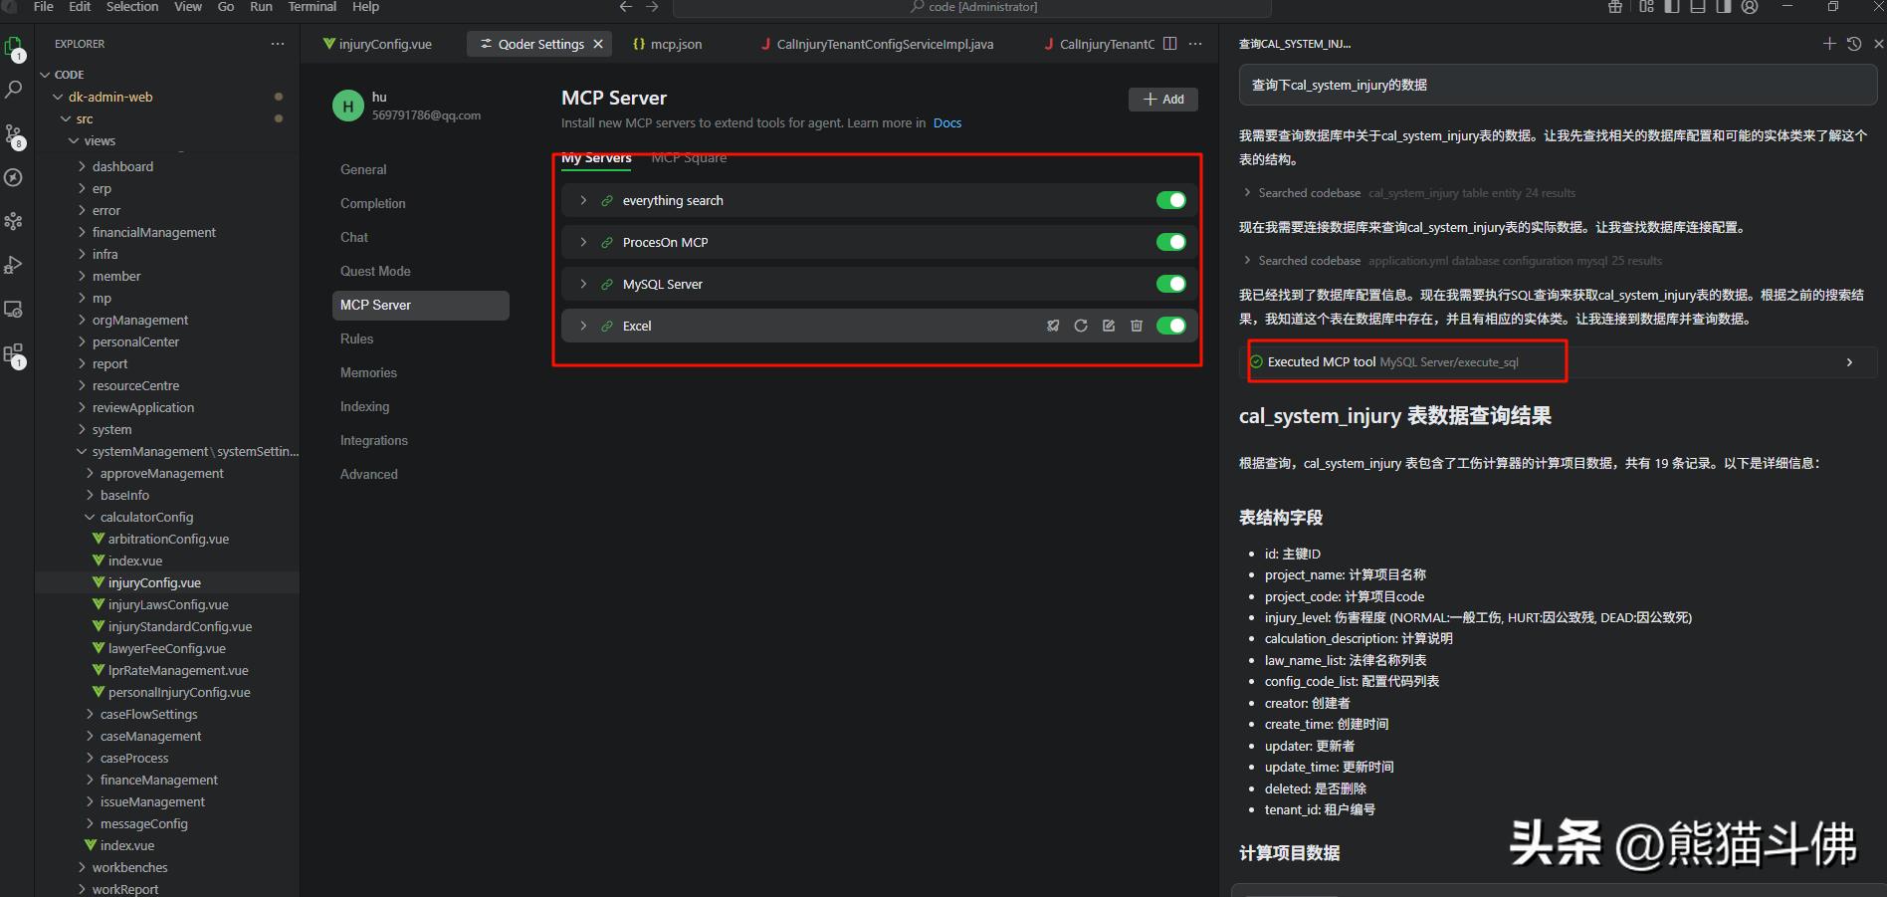The image size is (1887, 897).
Task: Expand the Executed MCP tool result row
Action: (1849, 361)
